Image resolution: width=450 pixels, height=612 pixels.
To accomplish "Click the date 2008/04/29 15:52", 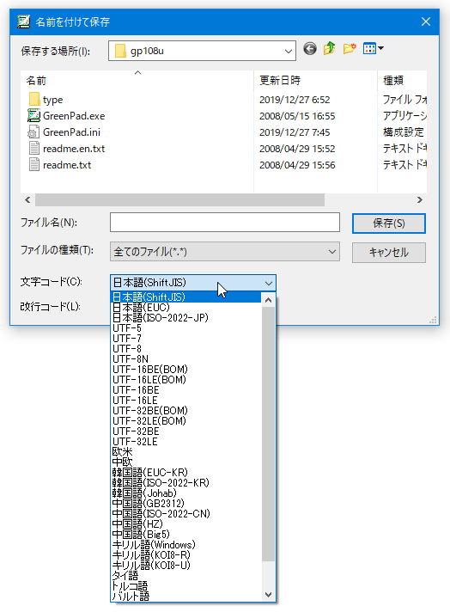I will [x=297, y=149].
